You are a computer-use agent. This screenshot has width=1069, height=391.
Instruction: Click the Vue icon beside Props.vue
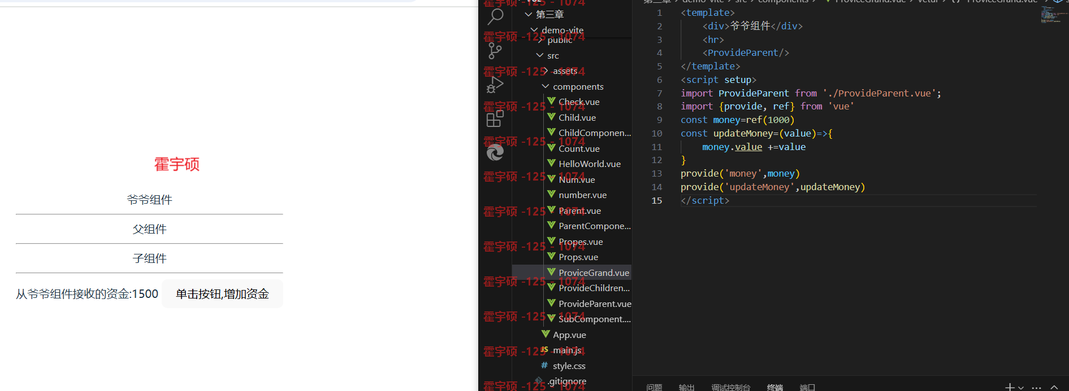pyautogui.click(x=551, y=256)
